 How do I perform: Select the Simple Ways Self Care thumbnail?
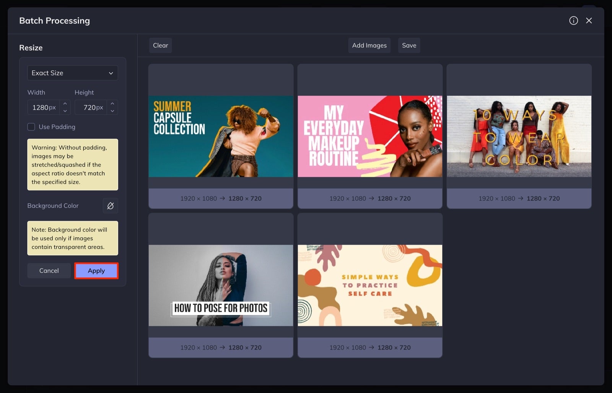click(x=370, y=286)
